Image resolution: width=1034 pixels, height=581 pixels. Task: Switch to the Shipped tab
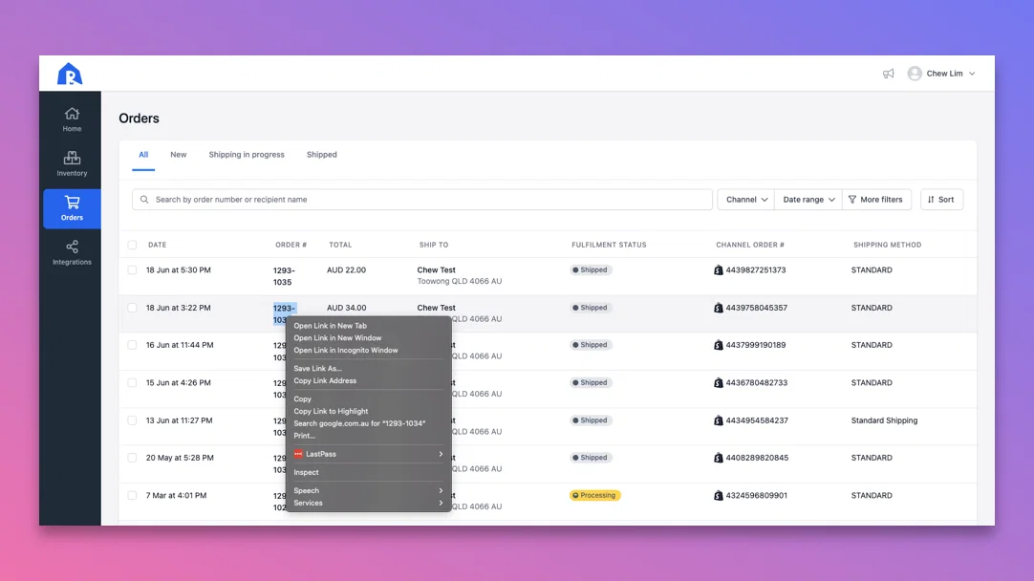coord(322,154)
